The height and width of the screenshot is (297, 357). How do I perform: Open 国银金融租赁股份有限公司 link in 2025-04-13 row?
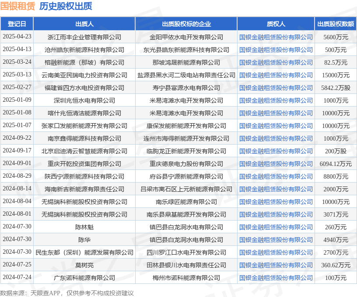276,50
